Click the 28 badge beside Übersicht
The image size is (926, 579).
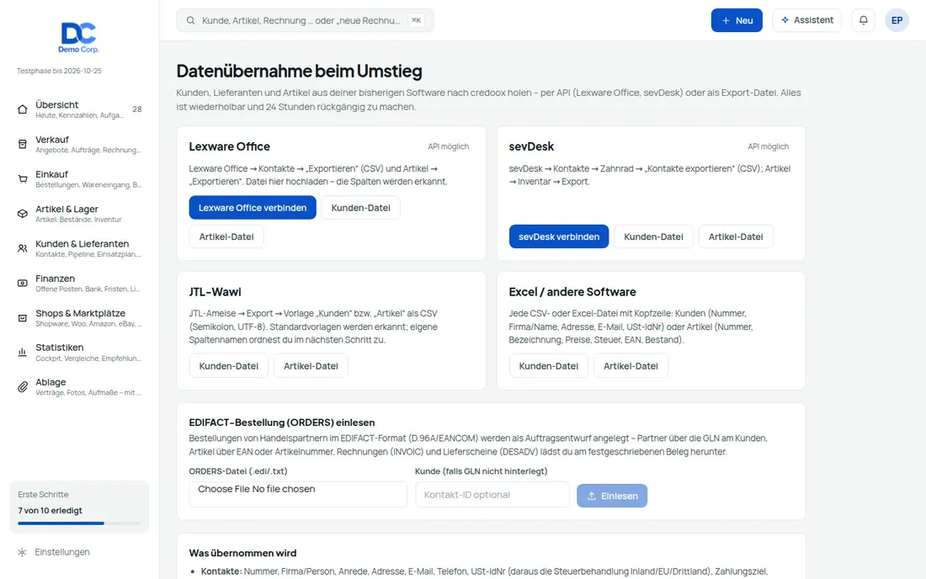click(x=137, y=109)
